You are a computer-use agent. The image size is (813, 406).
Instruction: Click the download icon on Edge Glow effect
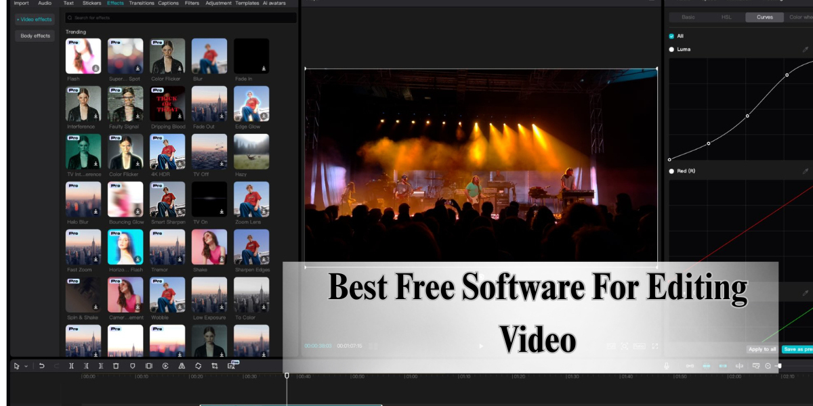(x=264, y=116)
